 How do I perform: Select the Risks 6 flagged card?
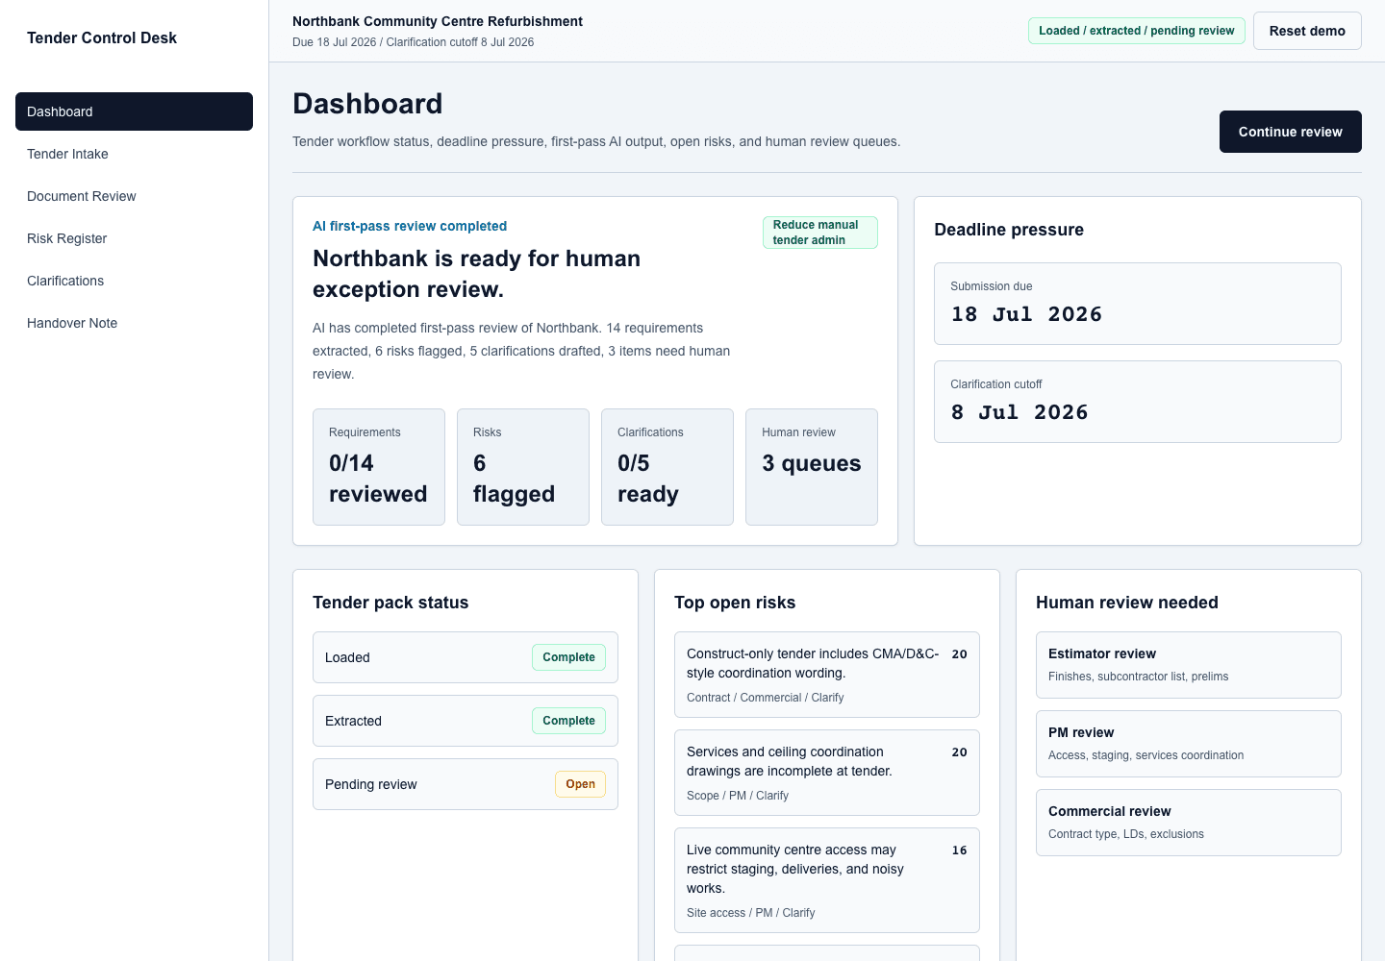(x=523, y=467)
